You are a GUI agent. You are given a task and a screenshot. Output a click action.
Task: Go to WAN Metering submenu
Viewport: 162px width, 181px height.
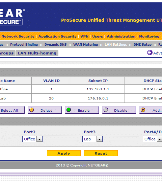tap(85, 45)
